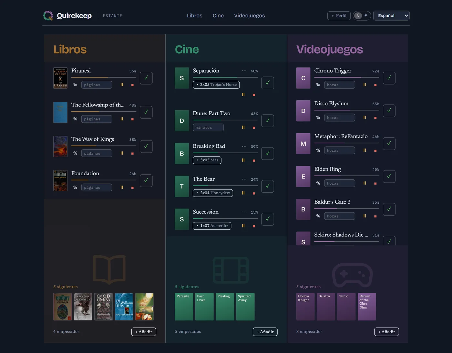
Task: Open the more options for Separación
Action: 244,71
